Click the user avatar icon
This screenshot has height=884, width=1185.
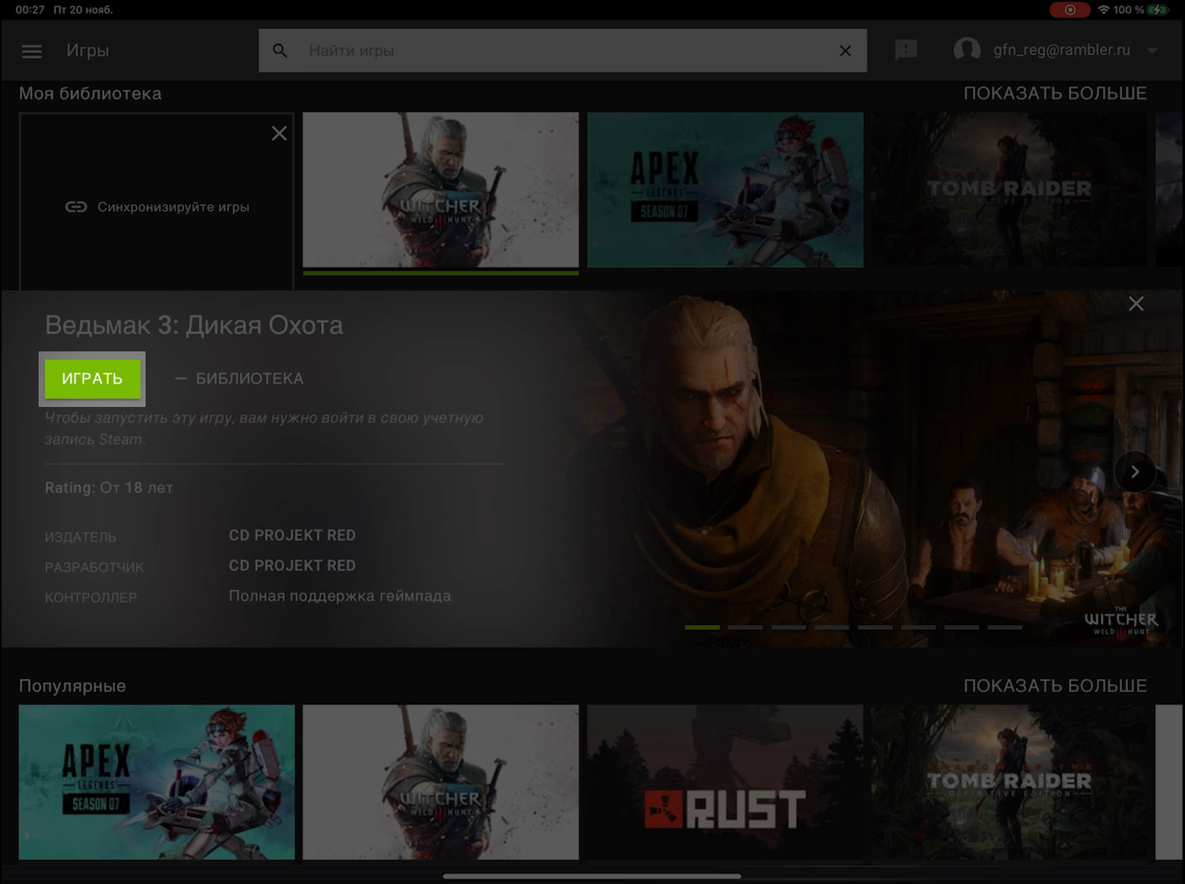tap(967, 50)
